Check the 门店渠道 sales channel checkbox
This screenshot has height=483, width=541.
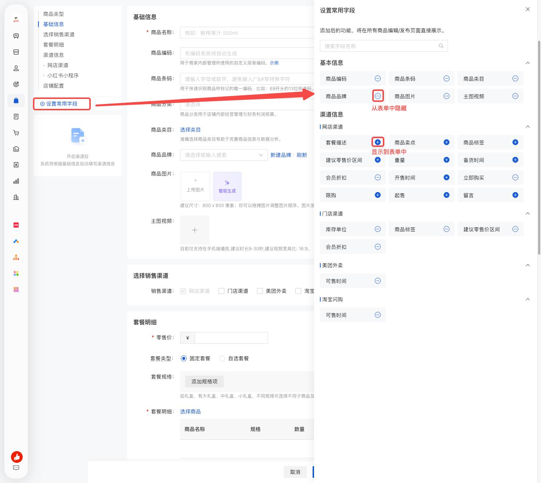221,291
